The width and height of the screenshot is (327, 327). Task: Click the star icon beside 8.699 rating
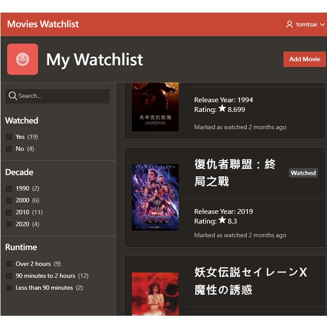pos(222,109)
